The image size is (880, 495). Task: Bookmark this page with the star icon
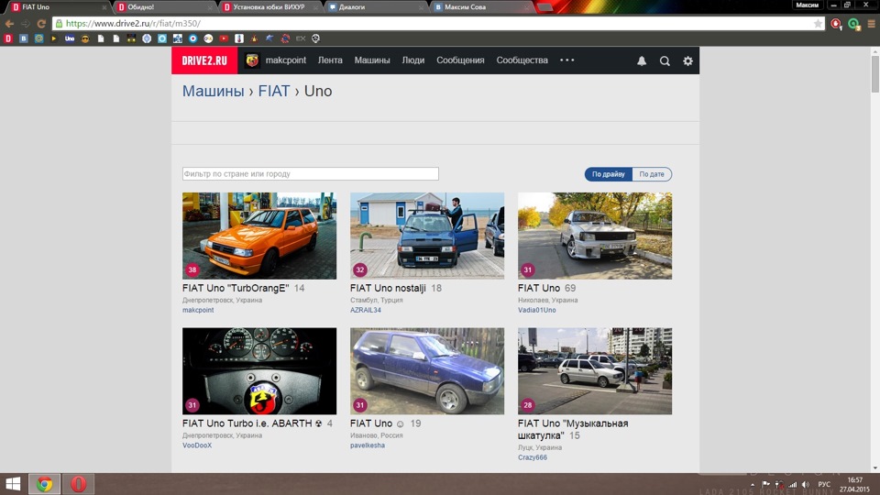[x=818, y=24]
